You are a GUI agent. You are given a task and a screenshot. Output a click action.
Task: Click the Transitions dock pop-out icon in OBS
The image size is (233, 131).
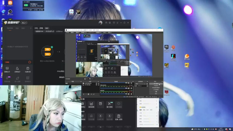(147, 82)
